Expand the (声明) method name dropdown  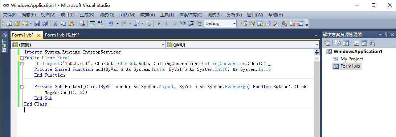(x=242, y=45)
